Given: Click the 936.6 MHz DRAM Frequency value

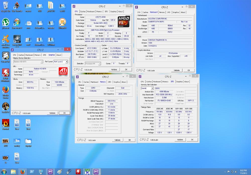Looking at the screenshot, I should coord(112,101).
